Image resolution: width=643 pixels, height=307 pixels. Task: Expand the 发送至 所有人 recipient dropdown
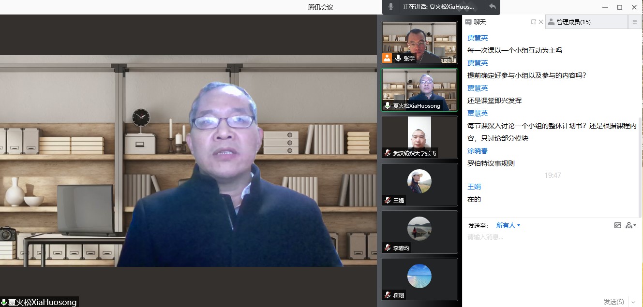[508, 225]
